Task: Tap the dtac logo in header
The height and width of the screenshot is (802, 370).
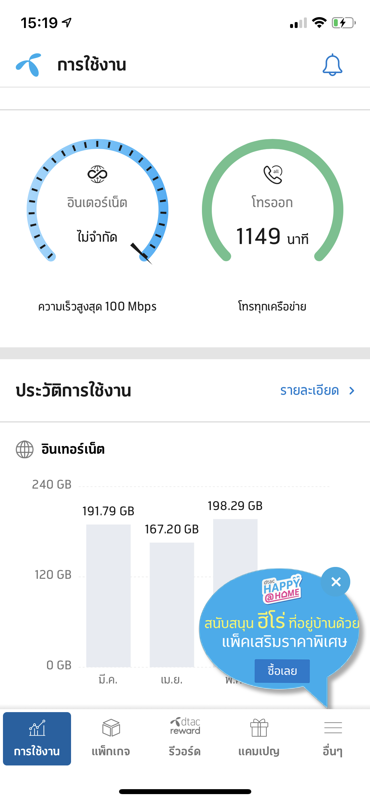Action: [29, 65]
